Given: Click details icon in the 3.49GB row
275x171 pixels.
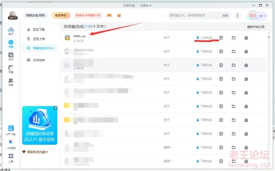Looking at the screenshot, I should click(221, 65).
